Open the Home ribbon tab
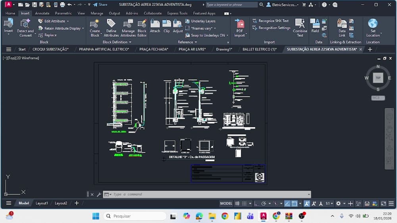 pyautogui.click(x=10, y=13)
